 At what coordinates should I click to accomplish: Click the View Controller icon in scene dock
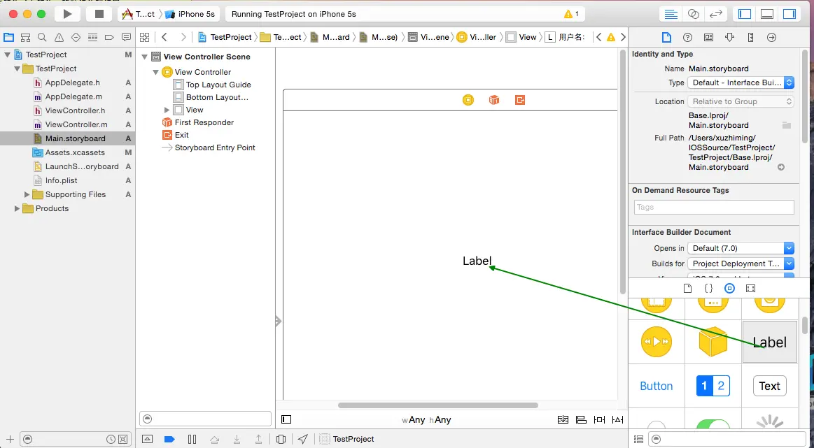(x=468, y=99)
